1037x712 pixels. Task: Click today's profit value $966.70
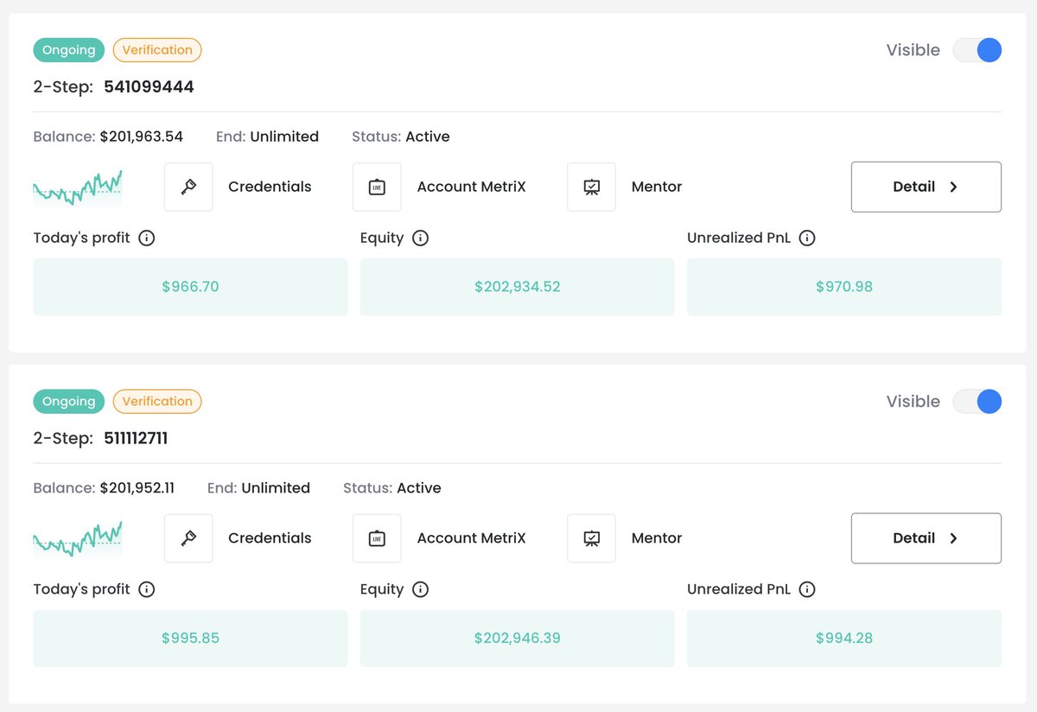190,287
